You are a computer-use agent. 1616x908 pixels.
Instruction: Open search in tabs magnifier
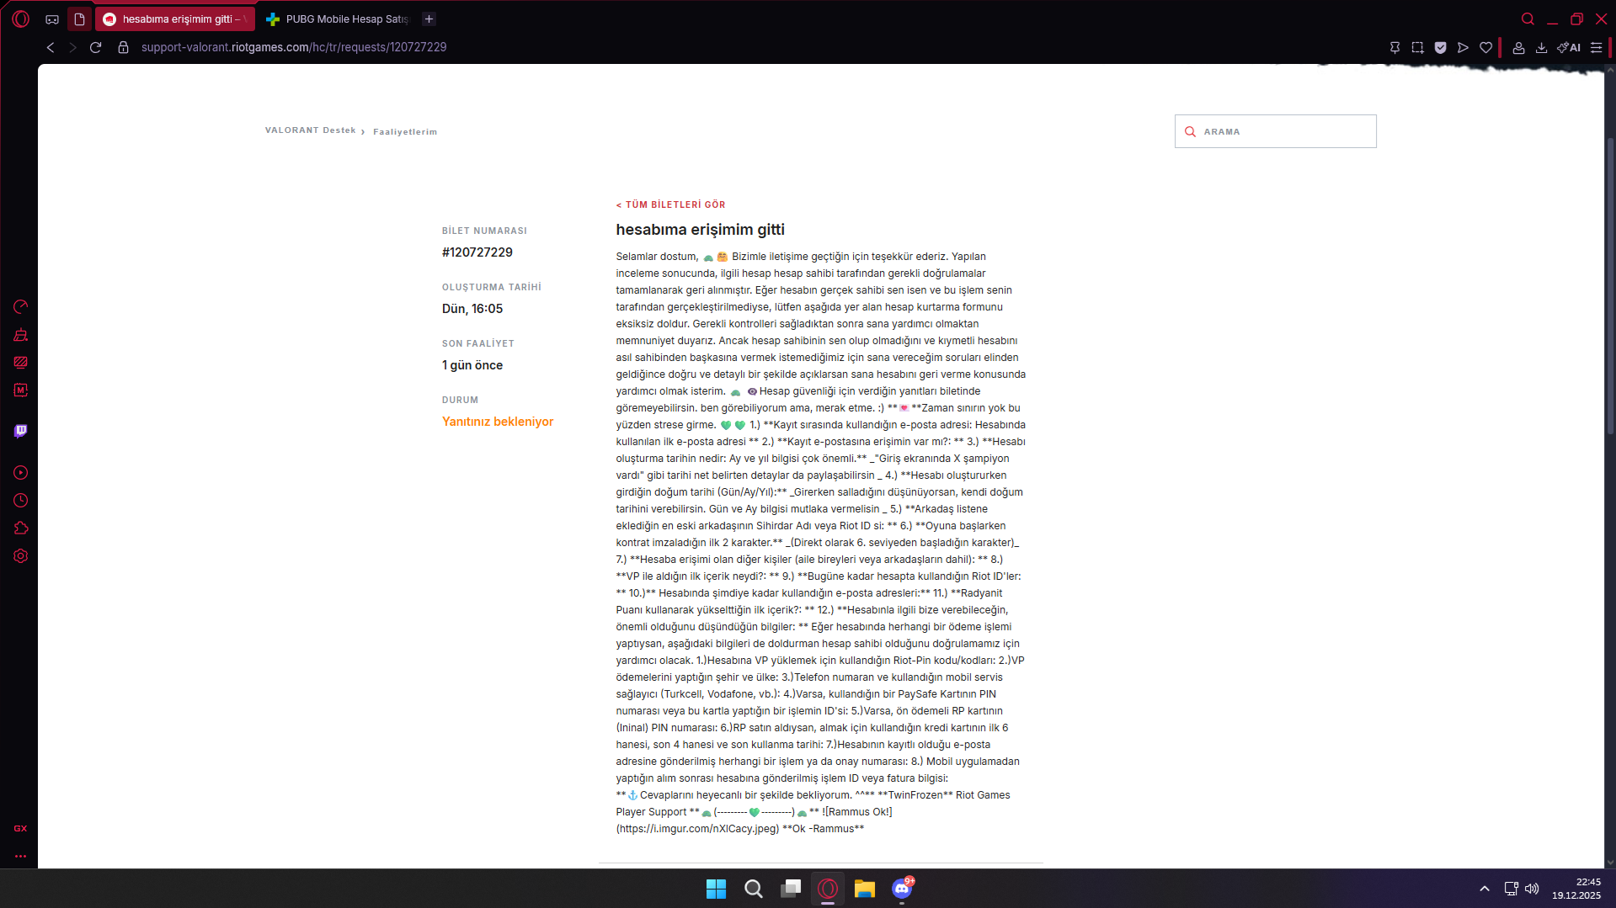(1528, 19)
